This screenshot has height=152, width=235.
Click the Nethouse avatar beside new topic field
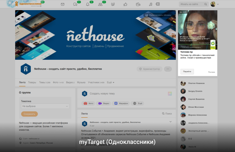coord(85,93)
